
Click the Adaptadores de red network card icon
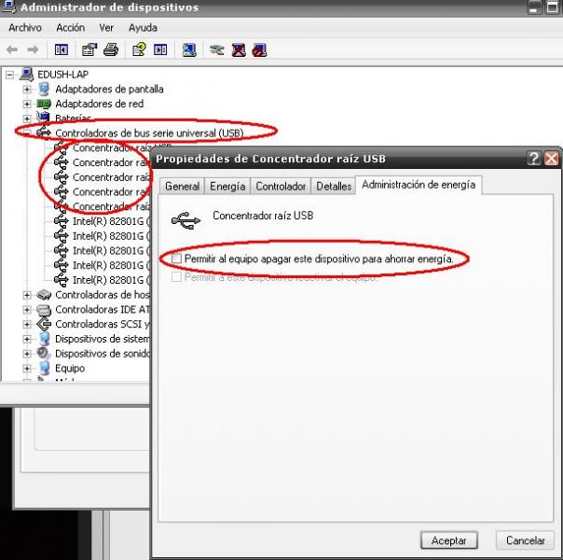pos(44,104)
